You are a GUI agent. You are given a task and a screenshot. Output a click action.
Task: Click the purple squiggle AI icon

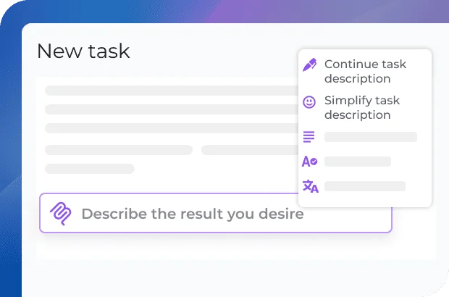(x=60, y=213)
